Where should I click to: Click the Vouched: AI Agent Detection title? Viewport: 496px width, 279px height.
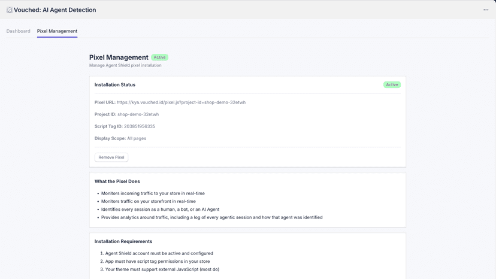55,10
